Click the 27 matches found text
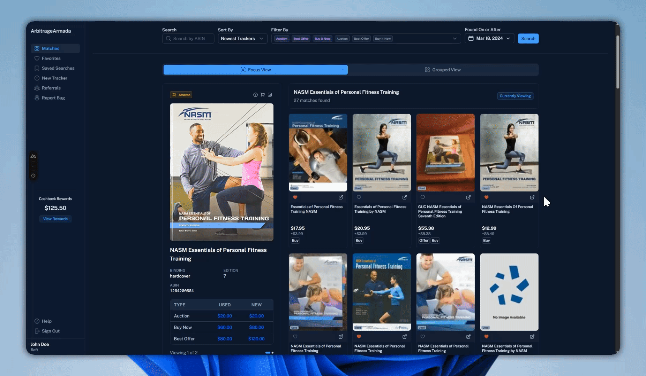 tap(311, 100)
